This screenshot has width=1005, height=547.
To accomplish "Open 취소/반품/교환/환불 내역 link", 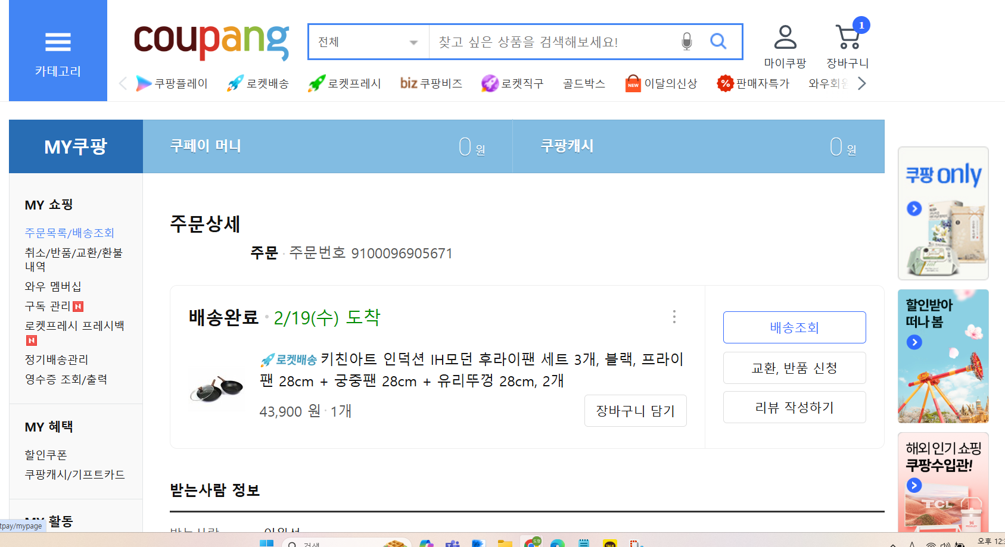I will coord(74,260).
